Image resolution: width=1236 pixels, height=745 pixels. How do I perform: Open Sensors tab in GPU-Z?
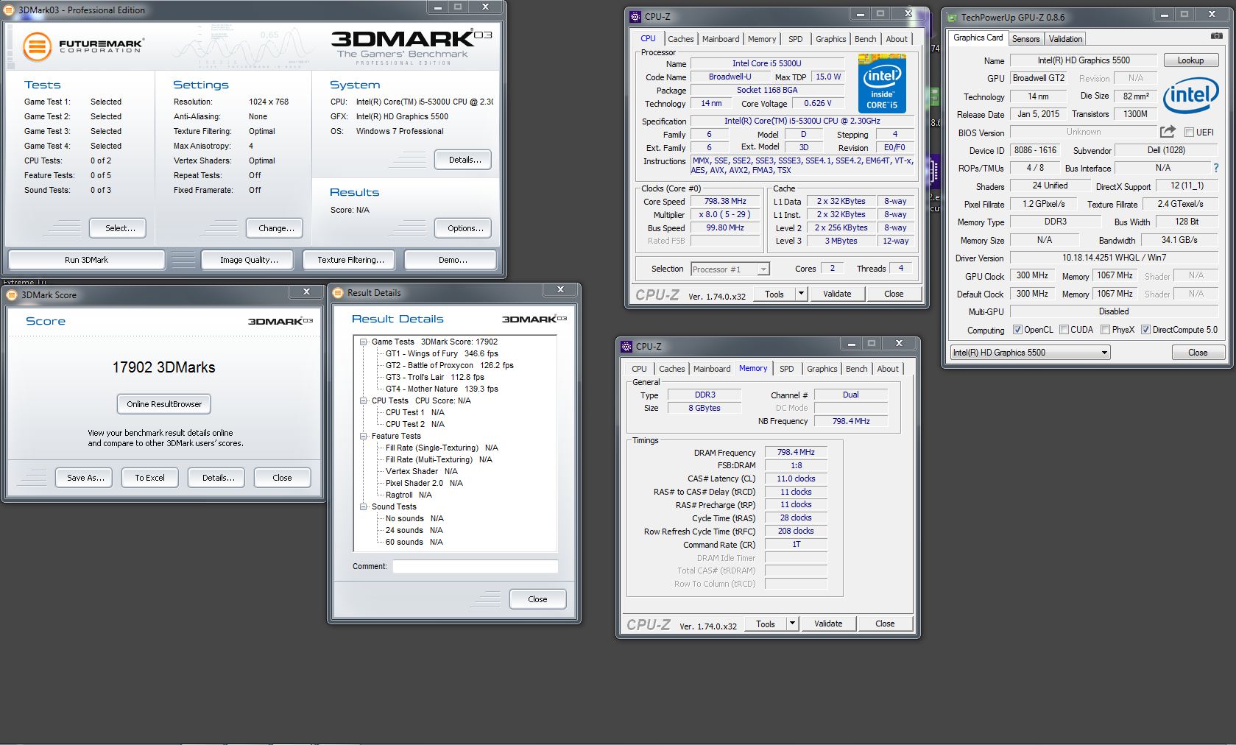(1025, 39)
